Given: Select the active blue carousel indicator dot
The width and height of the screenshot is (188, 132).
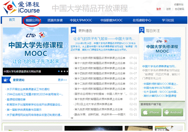Looking at the screenshot, I should point(59,71).
